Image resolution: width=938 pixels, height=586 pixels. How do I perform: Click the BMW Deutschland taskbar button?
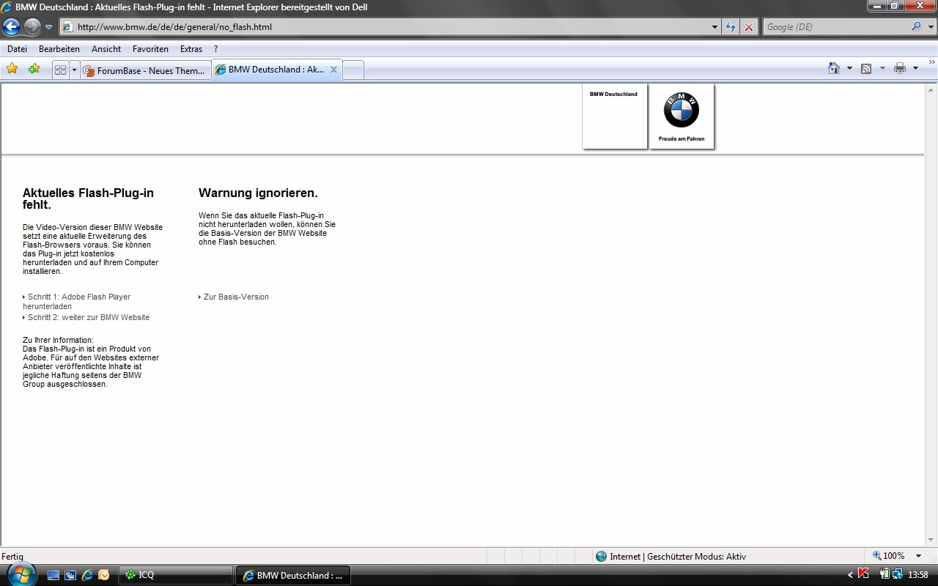[x=293, y=575]
